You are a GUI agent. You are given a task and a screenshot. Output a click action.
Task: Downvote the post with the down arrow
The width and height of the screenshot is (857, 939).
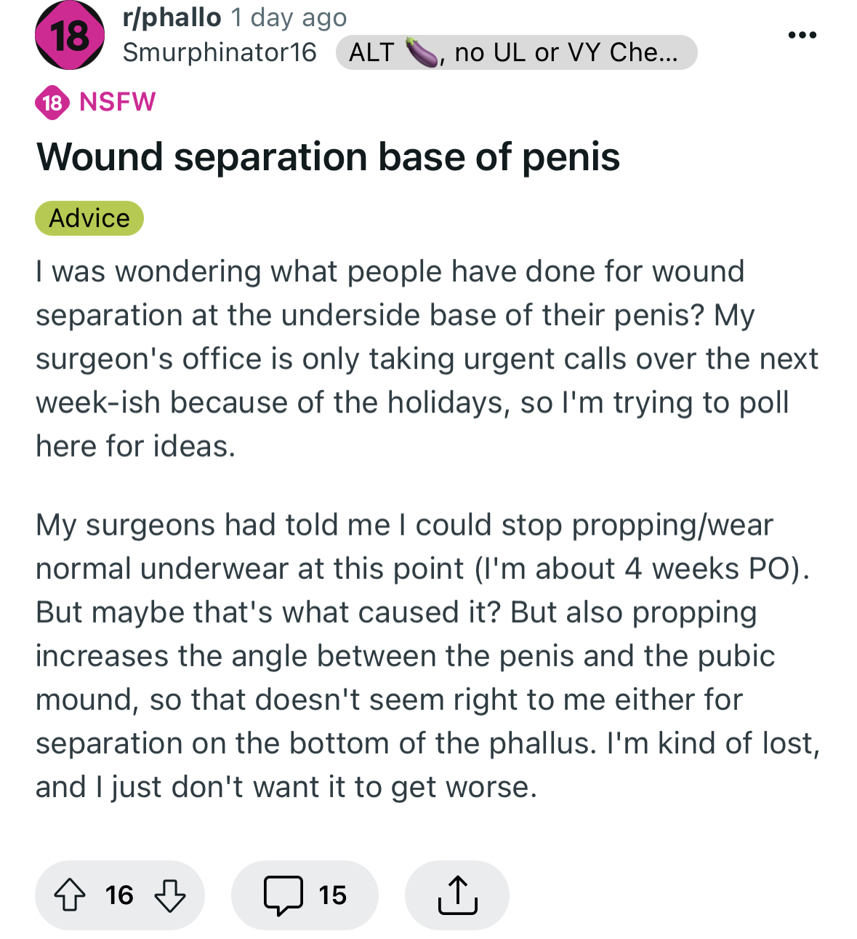click(170, 895)
